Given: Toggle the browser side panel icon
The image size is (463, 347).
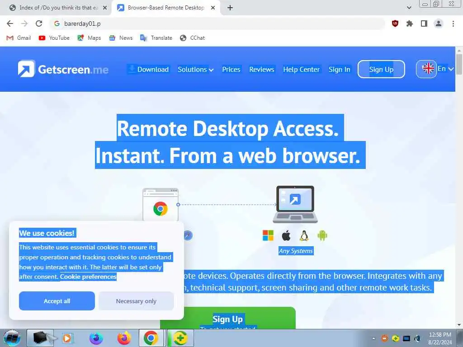Looking at the screenshot, I should tap(424, 23).
